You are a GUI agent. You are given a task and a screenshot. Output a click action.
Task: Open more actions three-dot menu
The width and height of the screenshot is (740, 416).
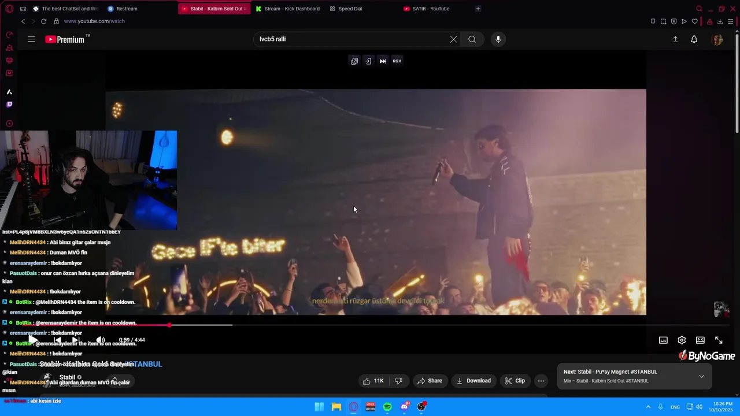541,381
